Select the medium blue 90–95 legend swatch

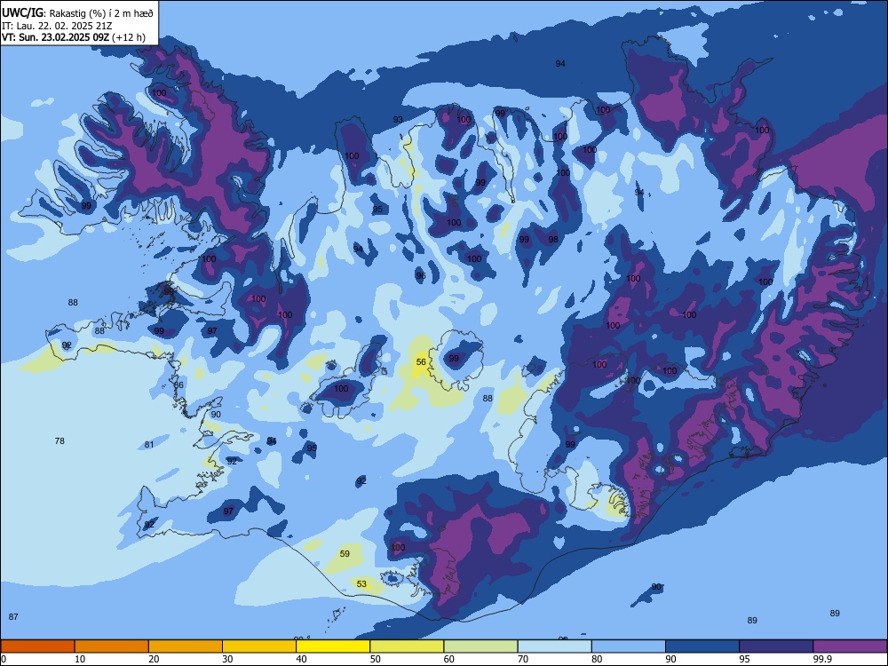pyautogui.click(x=702, y=646)
